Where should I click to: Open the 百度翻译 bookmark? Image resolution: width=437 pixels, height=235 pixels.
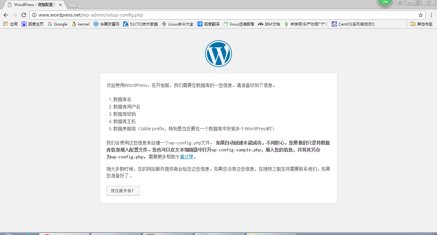tap(209, 24)
